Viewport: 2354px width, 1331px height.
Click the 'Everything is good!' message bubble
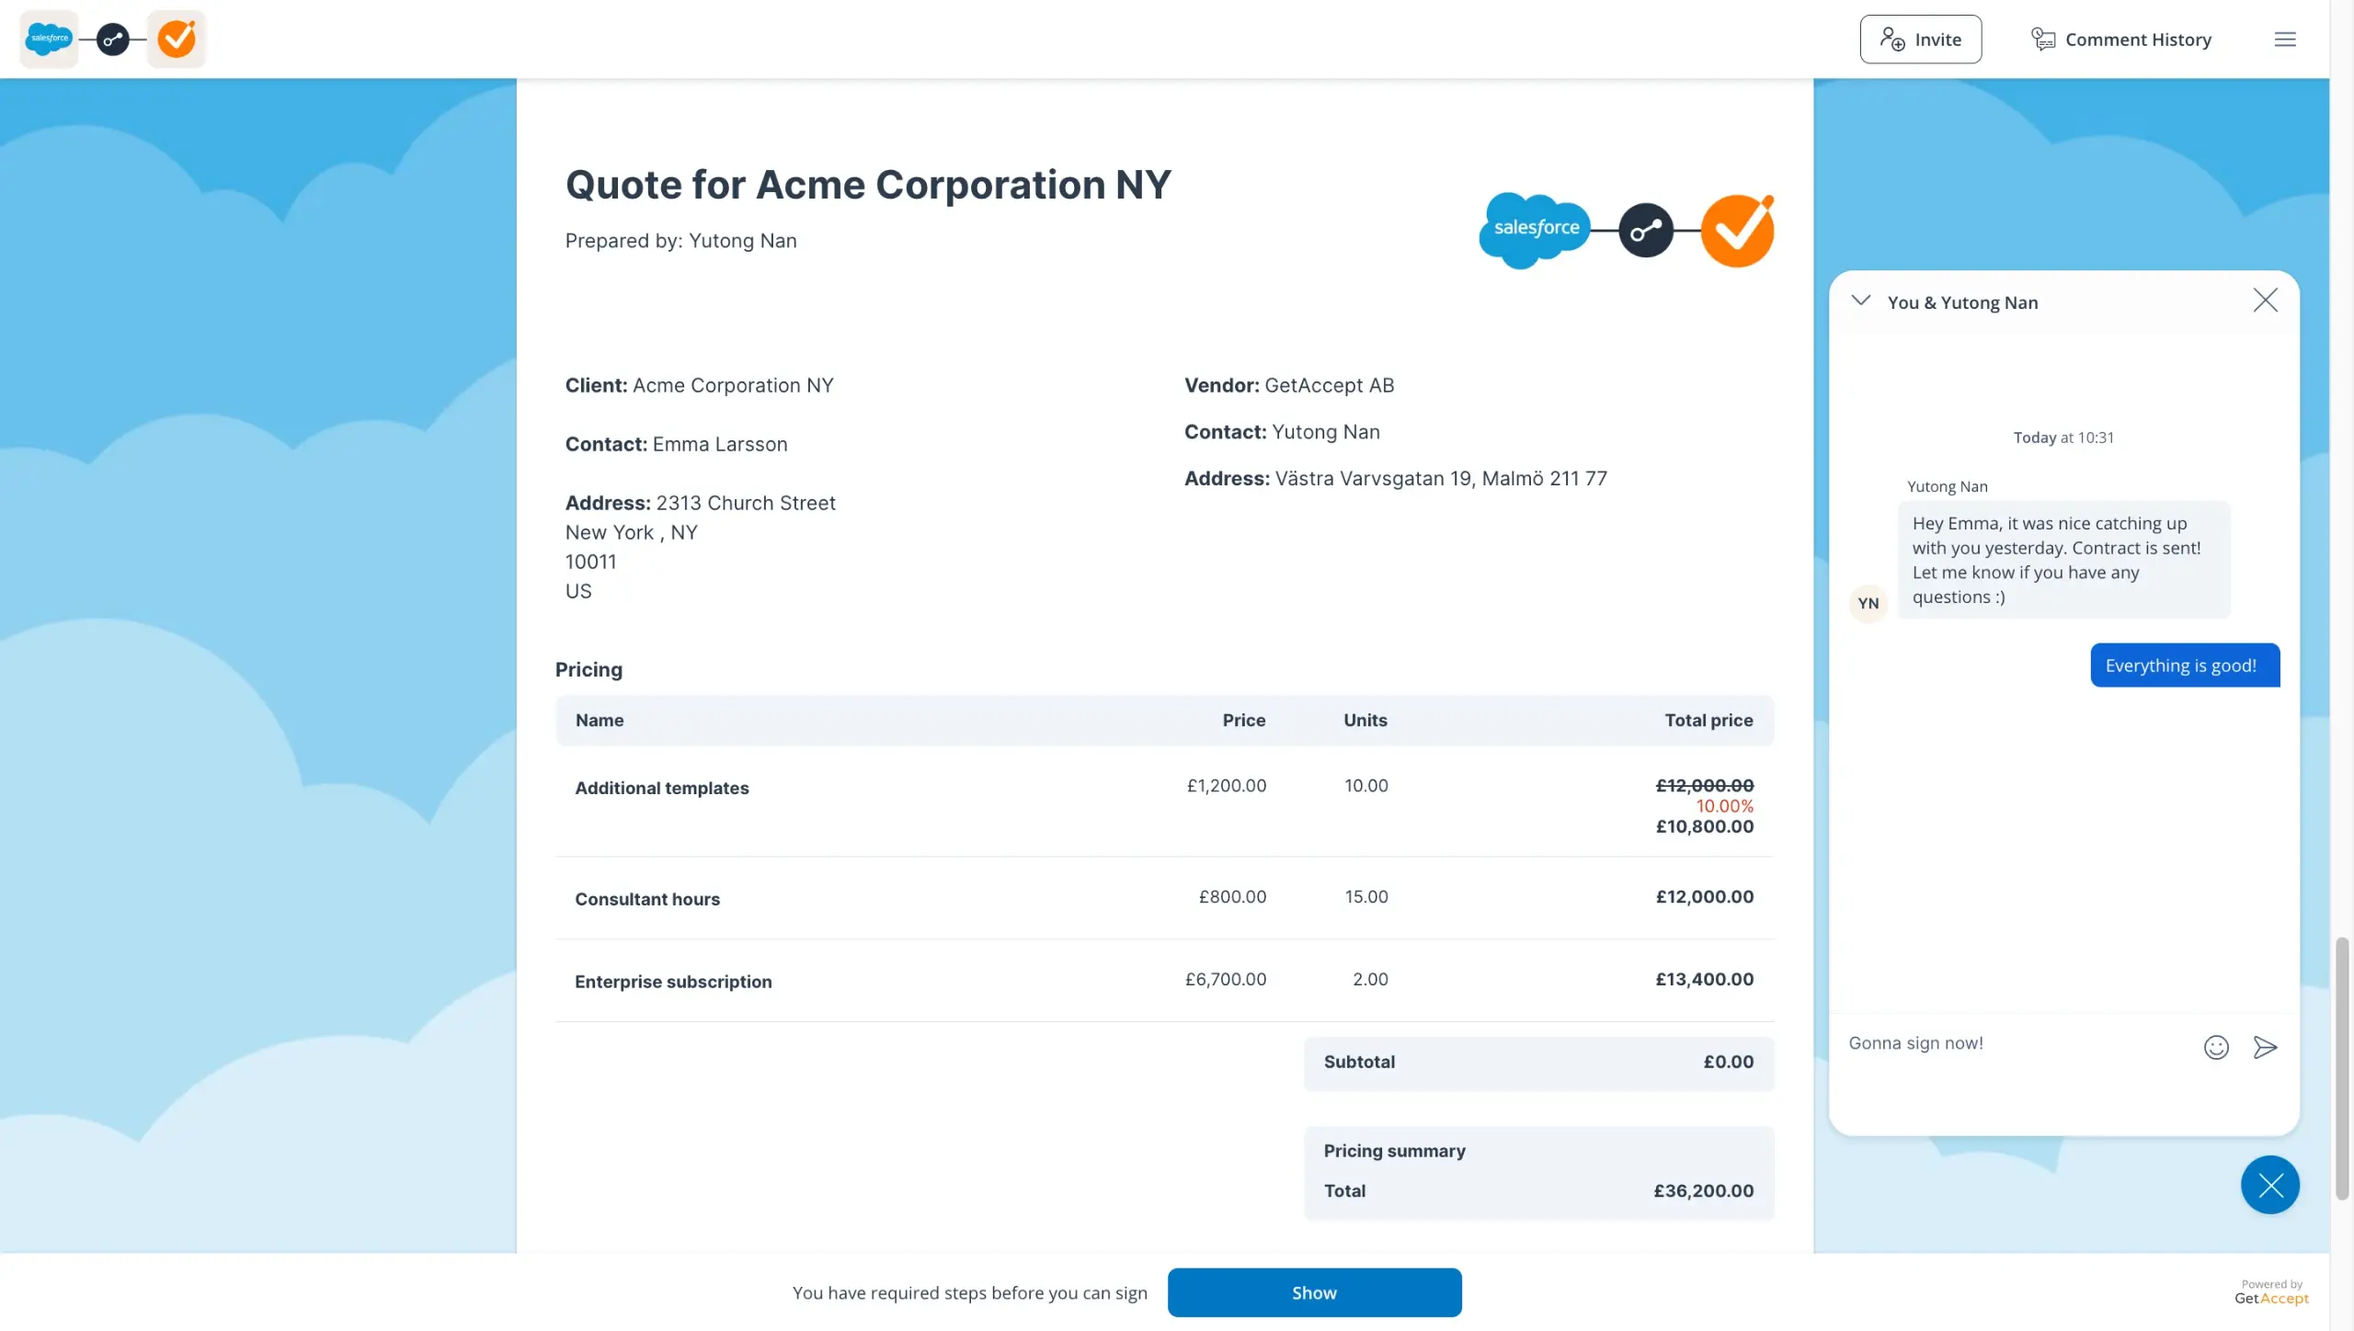[x=2185, y=665]
